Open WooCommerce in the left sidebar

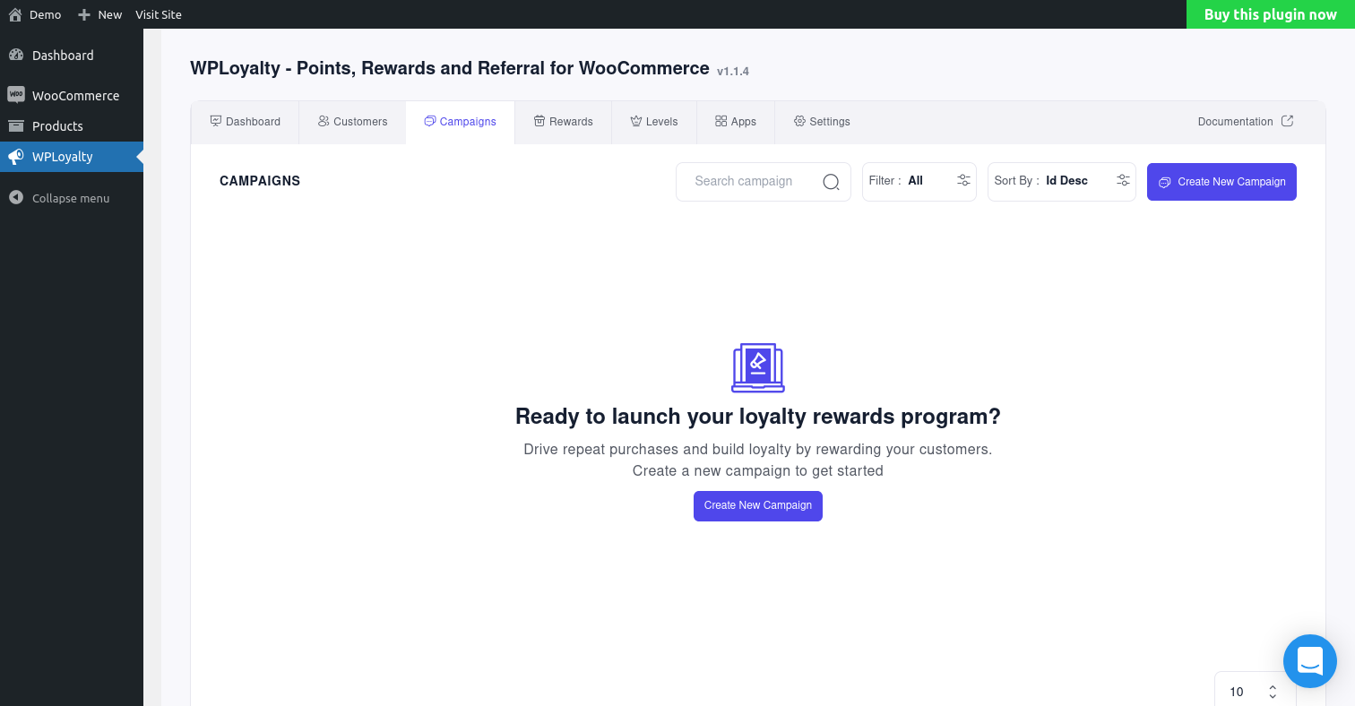coord(72,96)
